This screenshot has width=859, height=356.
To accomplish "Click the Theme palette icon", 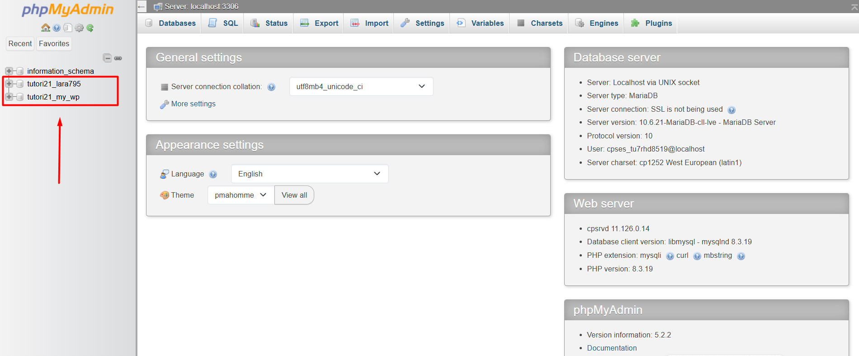I will (165, 195).
